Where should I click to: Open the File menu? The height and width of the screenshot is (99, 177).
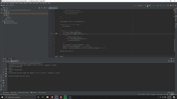pyautogui.click(x=1, y=3)
